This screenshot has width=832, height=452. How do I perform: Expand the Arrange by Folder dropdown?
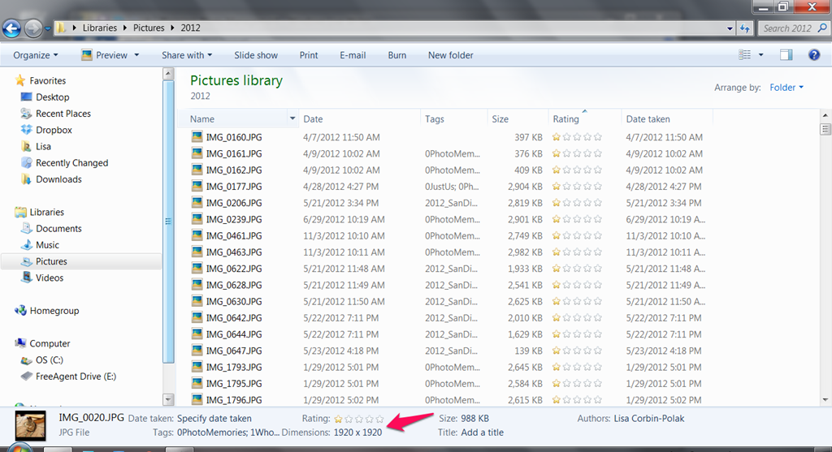(x=786, y=88)
